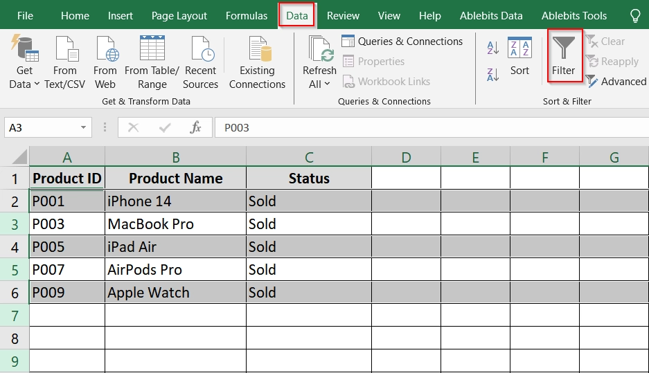The width and height of the screenshot is (649, 373).
Task: Open the Help tab
Action: tap(429, 16)
